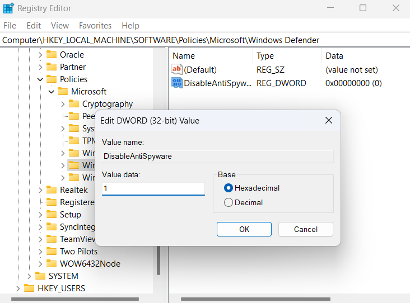
Task: Click the 0x00000000 (0) data cell
Action: tap(353, 83)
